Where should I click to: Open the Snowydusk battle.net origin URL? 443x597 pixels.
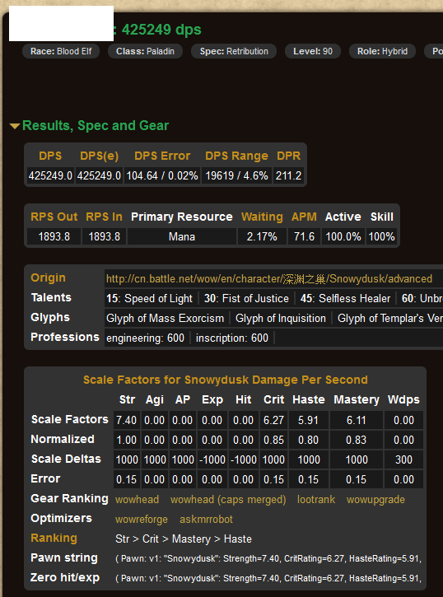click(269, 278)
